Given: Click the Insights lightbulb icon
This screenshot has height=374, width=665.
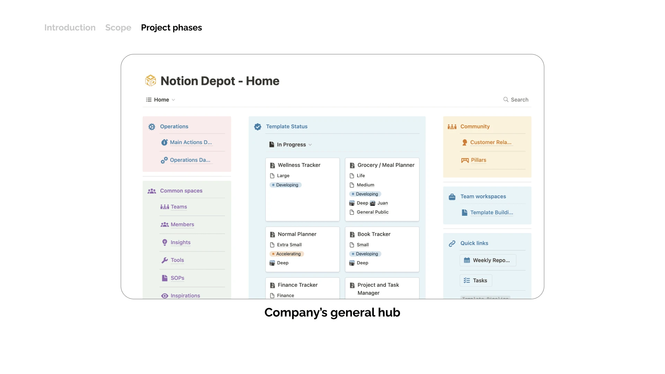Looking at the screenshot, I should point(165,242).
